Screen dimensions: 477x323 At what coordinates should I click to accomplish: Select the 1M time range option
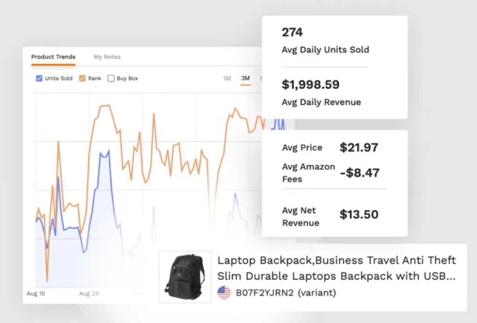pos(227,79)
